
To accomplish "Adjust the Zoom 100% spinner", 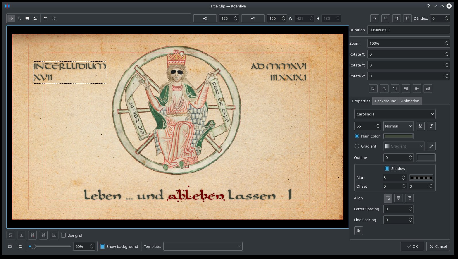I will [x=408, y=43].
